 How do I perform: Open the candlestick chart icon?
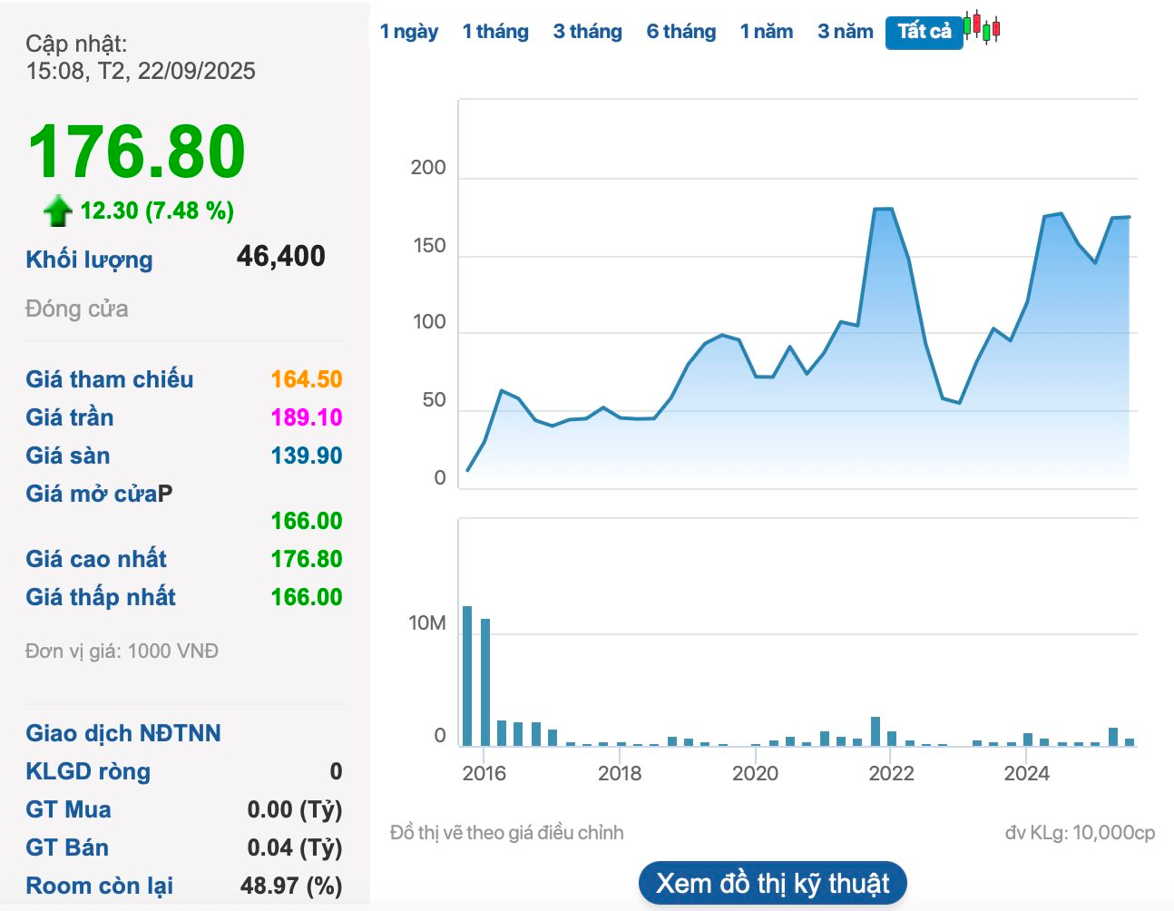[x=982, y=28]
